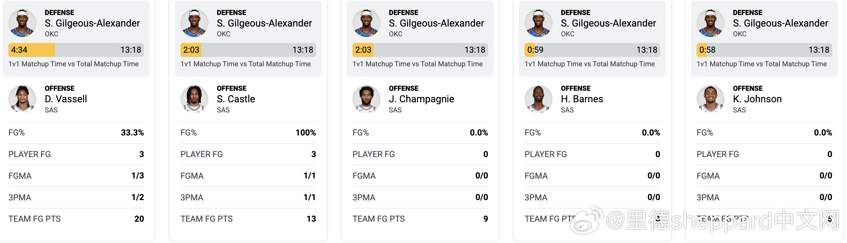This screenshot has width=847, height=243.
Task: Click D. Vassell's player headshot
Action: pos(22,99)
